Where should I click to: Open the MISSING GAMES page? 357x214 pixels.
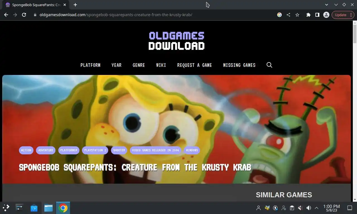pos(239,65)
